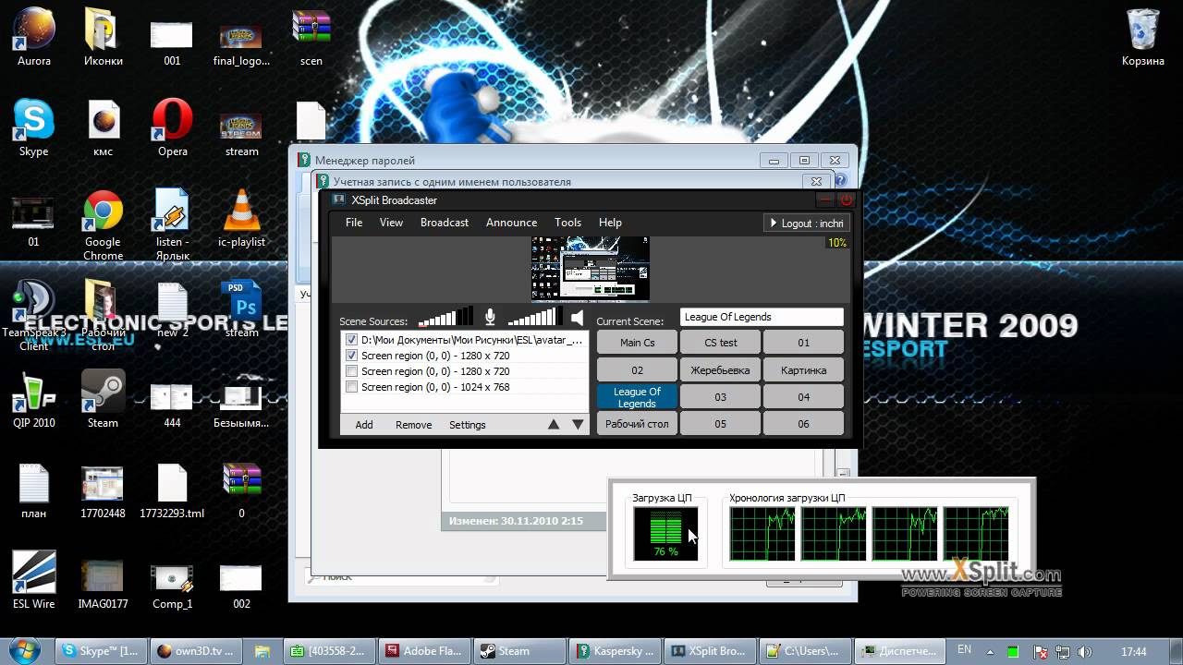
Task: Click the microphone icon in XSplit
Action: [x=490, y=318]
